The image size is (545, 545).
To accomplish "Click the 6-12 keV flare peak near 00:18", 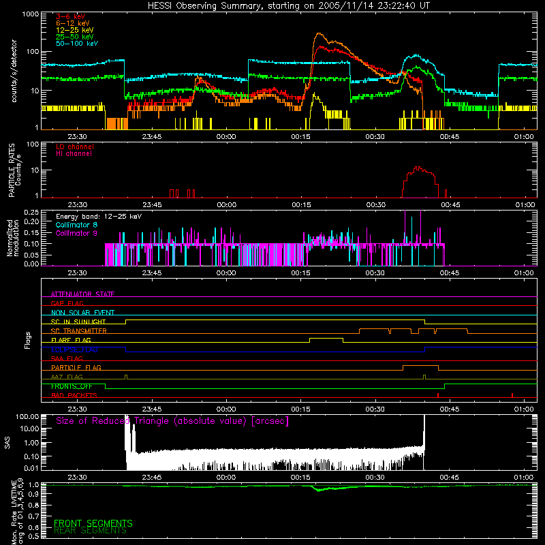I will pos(319,33).
